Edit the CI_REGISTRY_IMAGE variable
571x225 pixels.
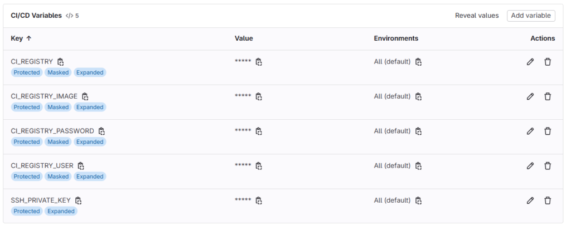530,96
